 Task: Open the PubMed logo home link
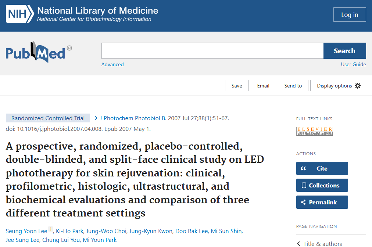tap(39, 53)
